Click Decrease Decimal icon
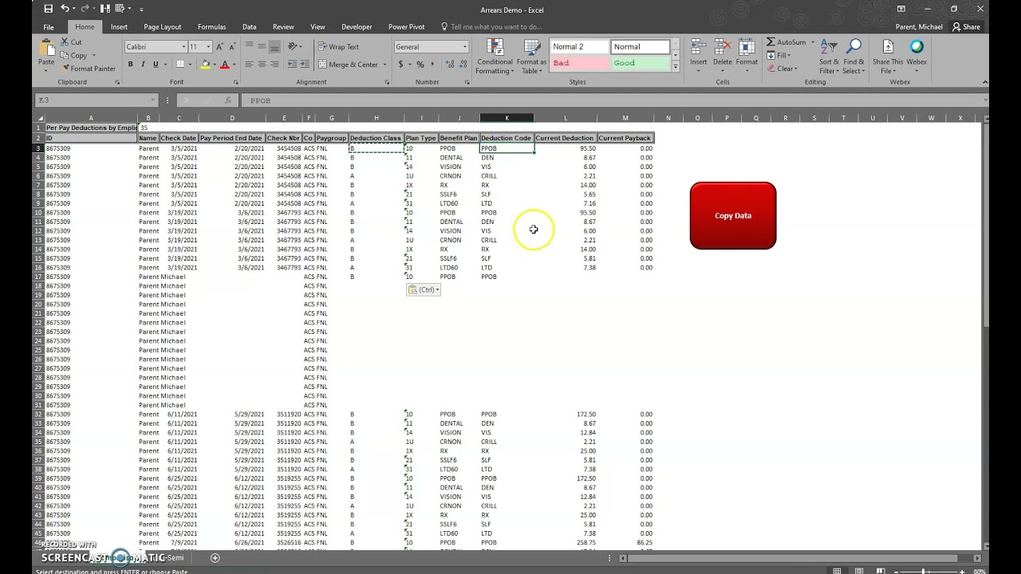The height and width of the screenshot is (574, 1021). point(462,65)
